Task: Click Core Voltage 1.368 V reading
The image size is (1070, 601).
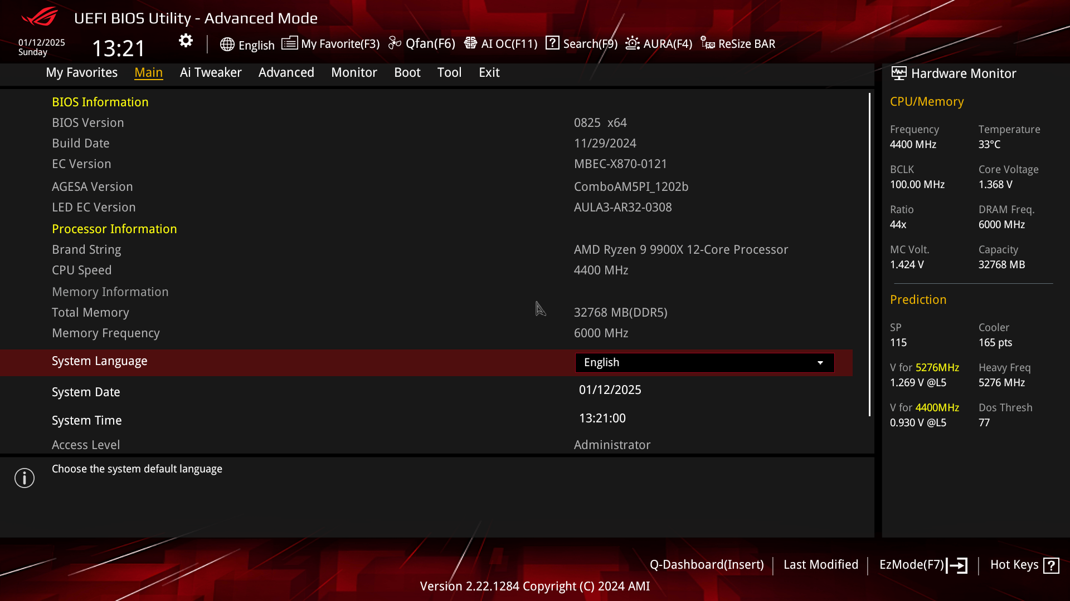Action: click(995, 184)
